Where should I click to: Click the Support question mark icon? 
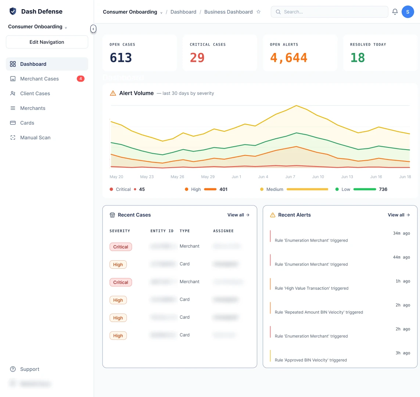tap(13, 369)
